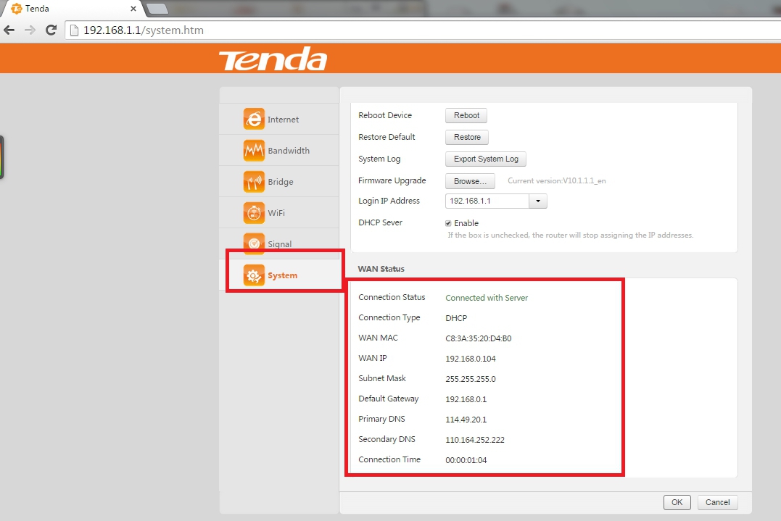
Task: Click default gateway value 192.168.0.1
Action: pos(466,399)
